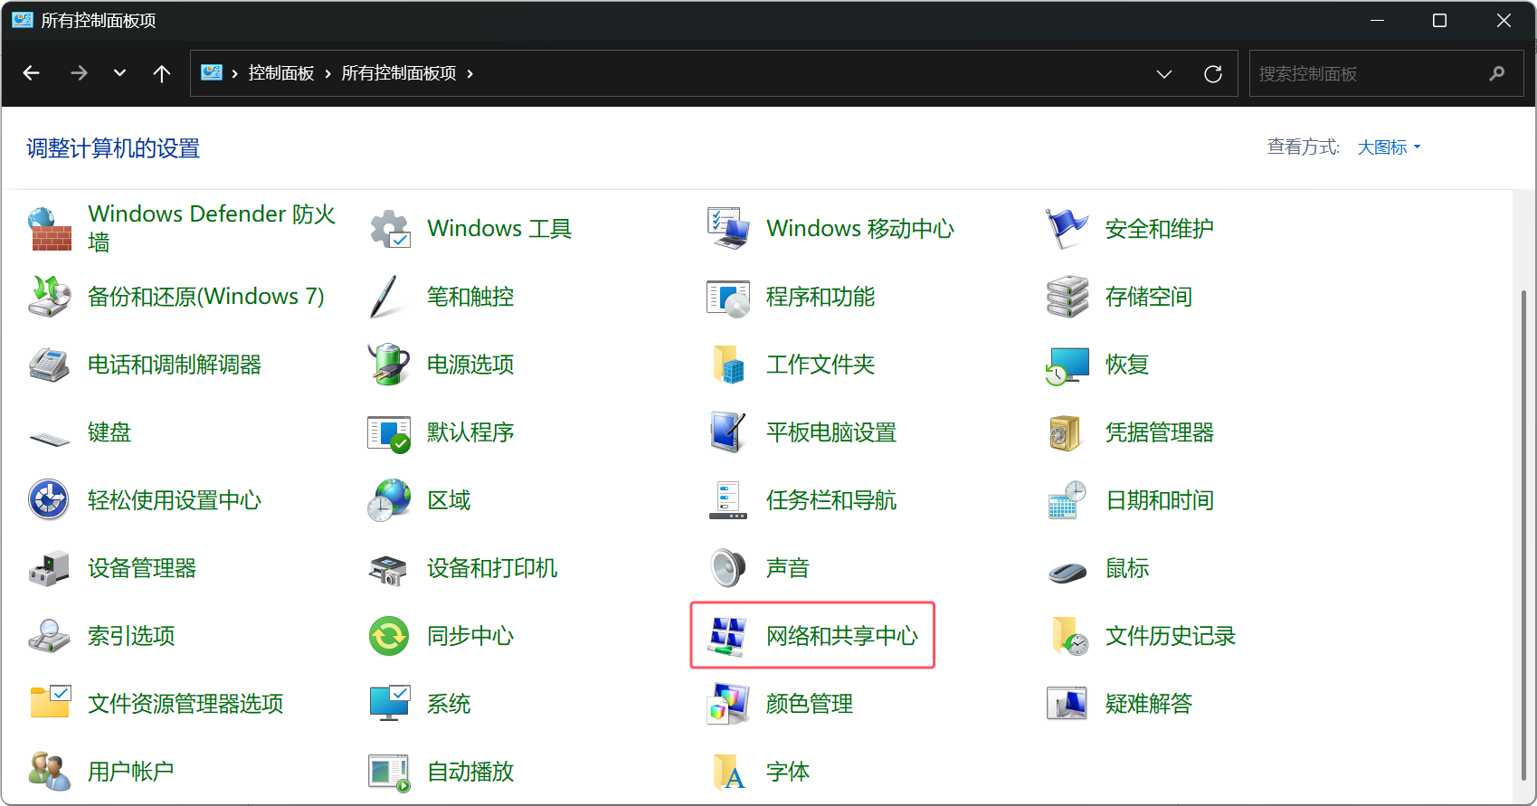Expand the chevron before 控制面板 breadcrumb
The width and height of the screenshot is (1537, 806).
point(234,73)
